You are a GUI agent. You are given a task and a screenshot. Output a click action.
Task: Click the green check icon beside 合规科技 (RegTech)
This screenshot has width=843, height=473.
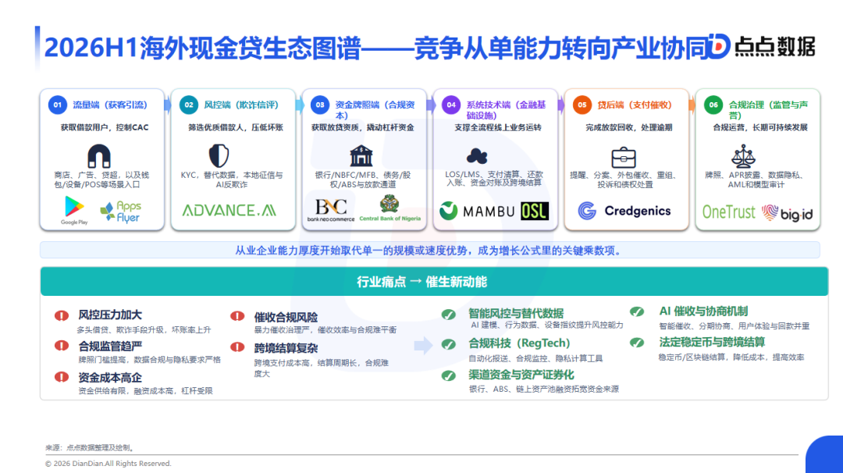[x=448, y=344]
